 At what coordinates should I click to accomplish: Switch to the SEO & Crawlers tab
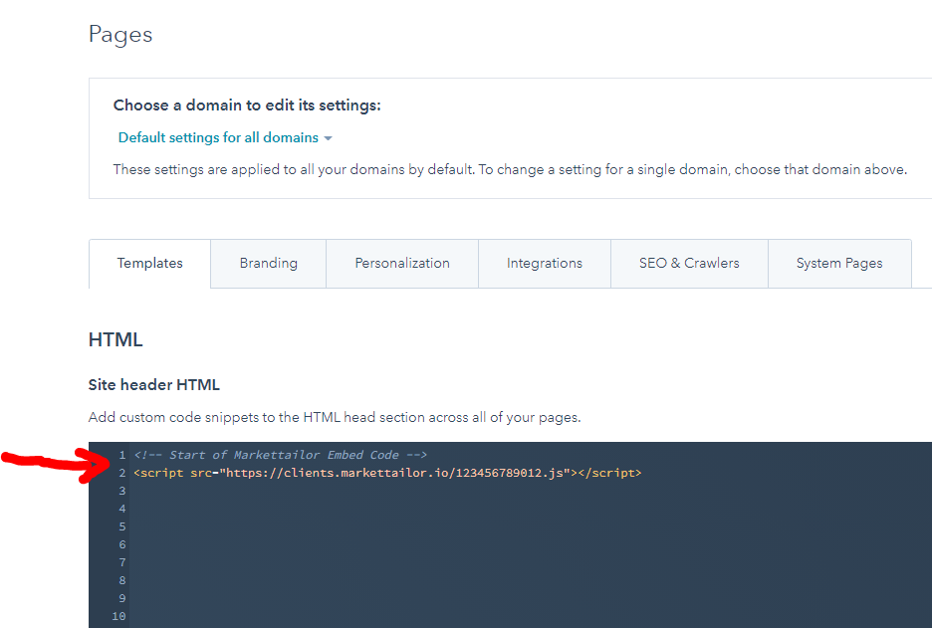pyautogui.click(x=688, y=263)
